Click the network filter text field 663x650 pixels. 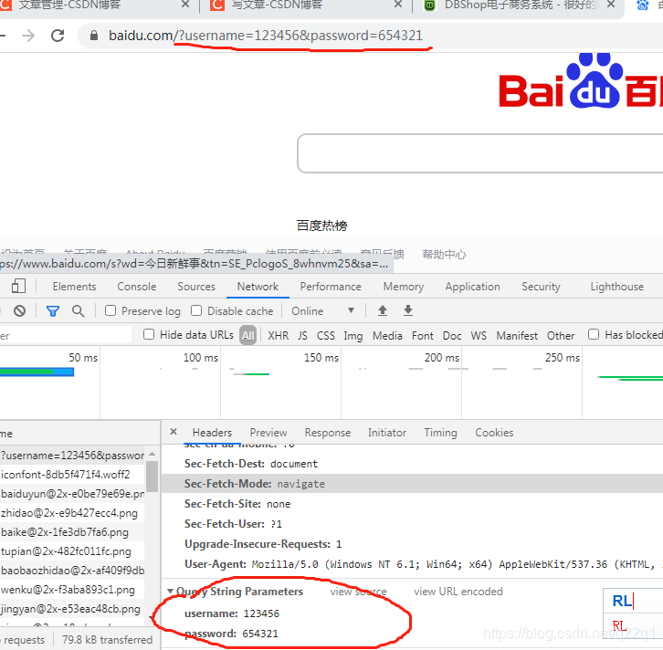tap(66, 336)
